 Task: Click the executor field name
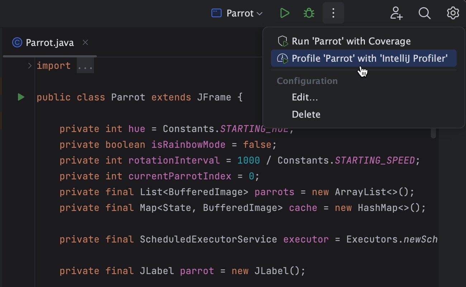tap(306, 239)
